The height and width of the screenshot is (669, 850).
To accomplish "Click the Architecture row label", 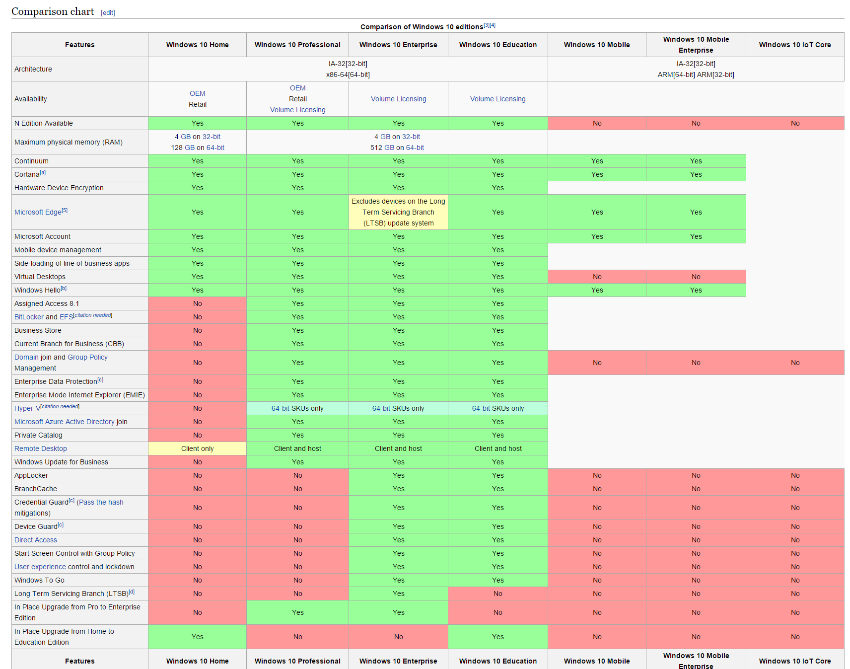I will (33, 69).
